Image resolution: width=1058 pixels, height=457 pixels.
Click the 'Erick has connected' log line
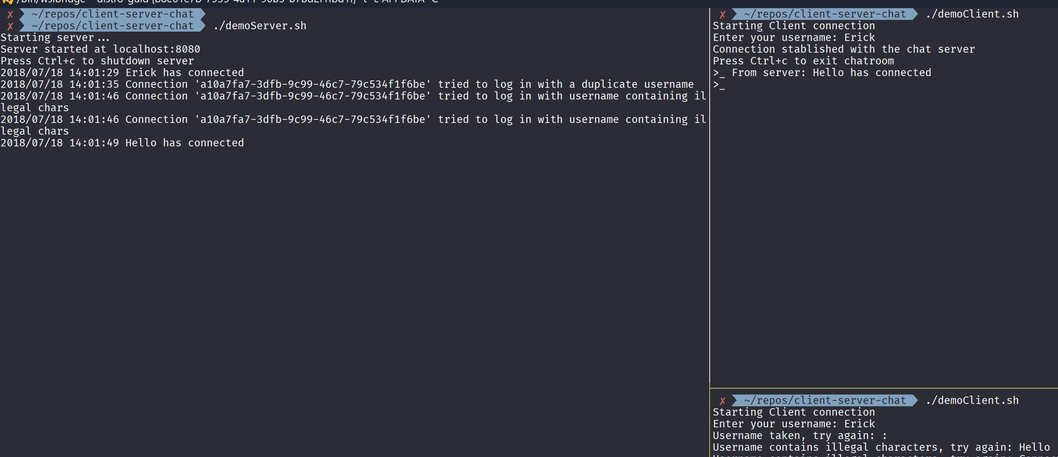click(122, 73)
